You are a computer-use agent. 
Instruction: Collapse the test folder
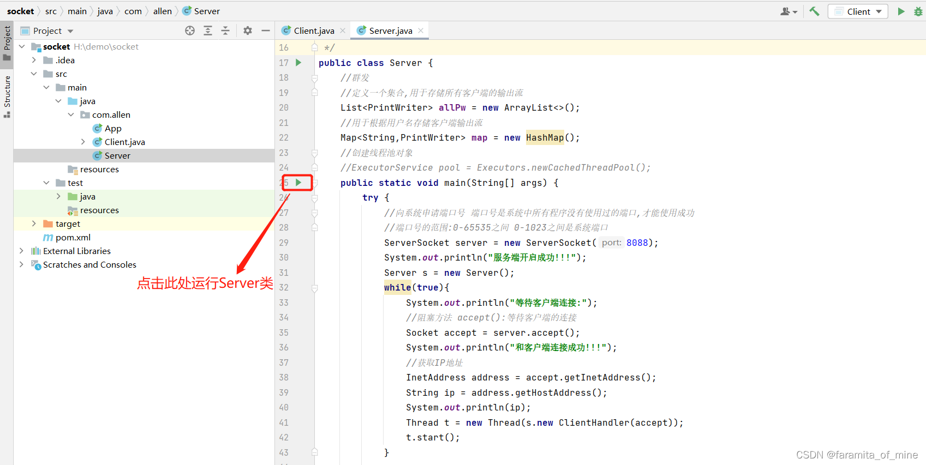(x=46, y=183)
